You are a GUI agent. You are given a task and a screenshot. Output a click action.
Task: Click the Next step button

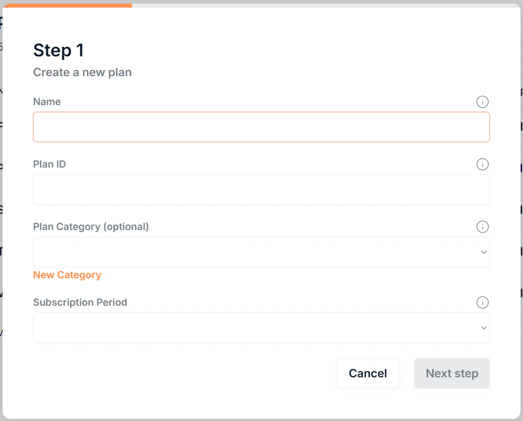tap(451, 373)
